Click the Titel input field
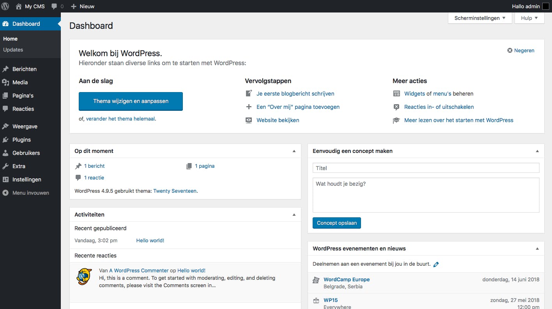552x309 pixels. point(426,168)
